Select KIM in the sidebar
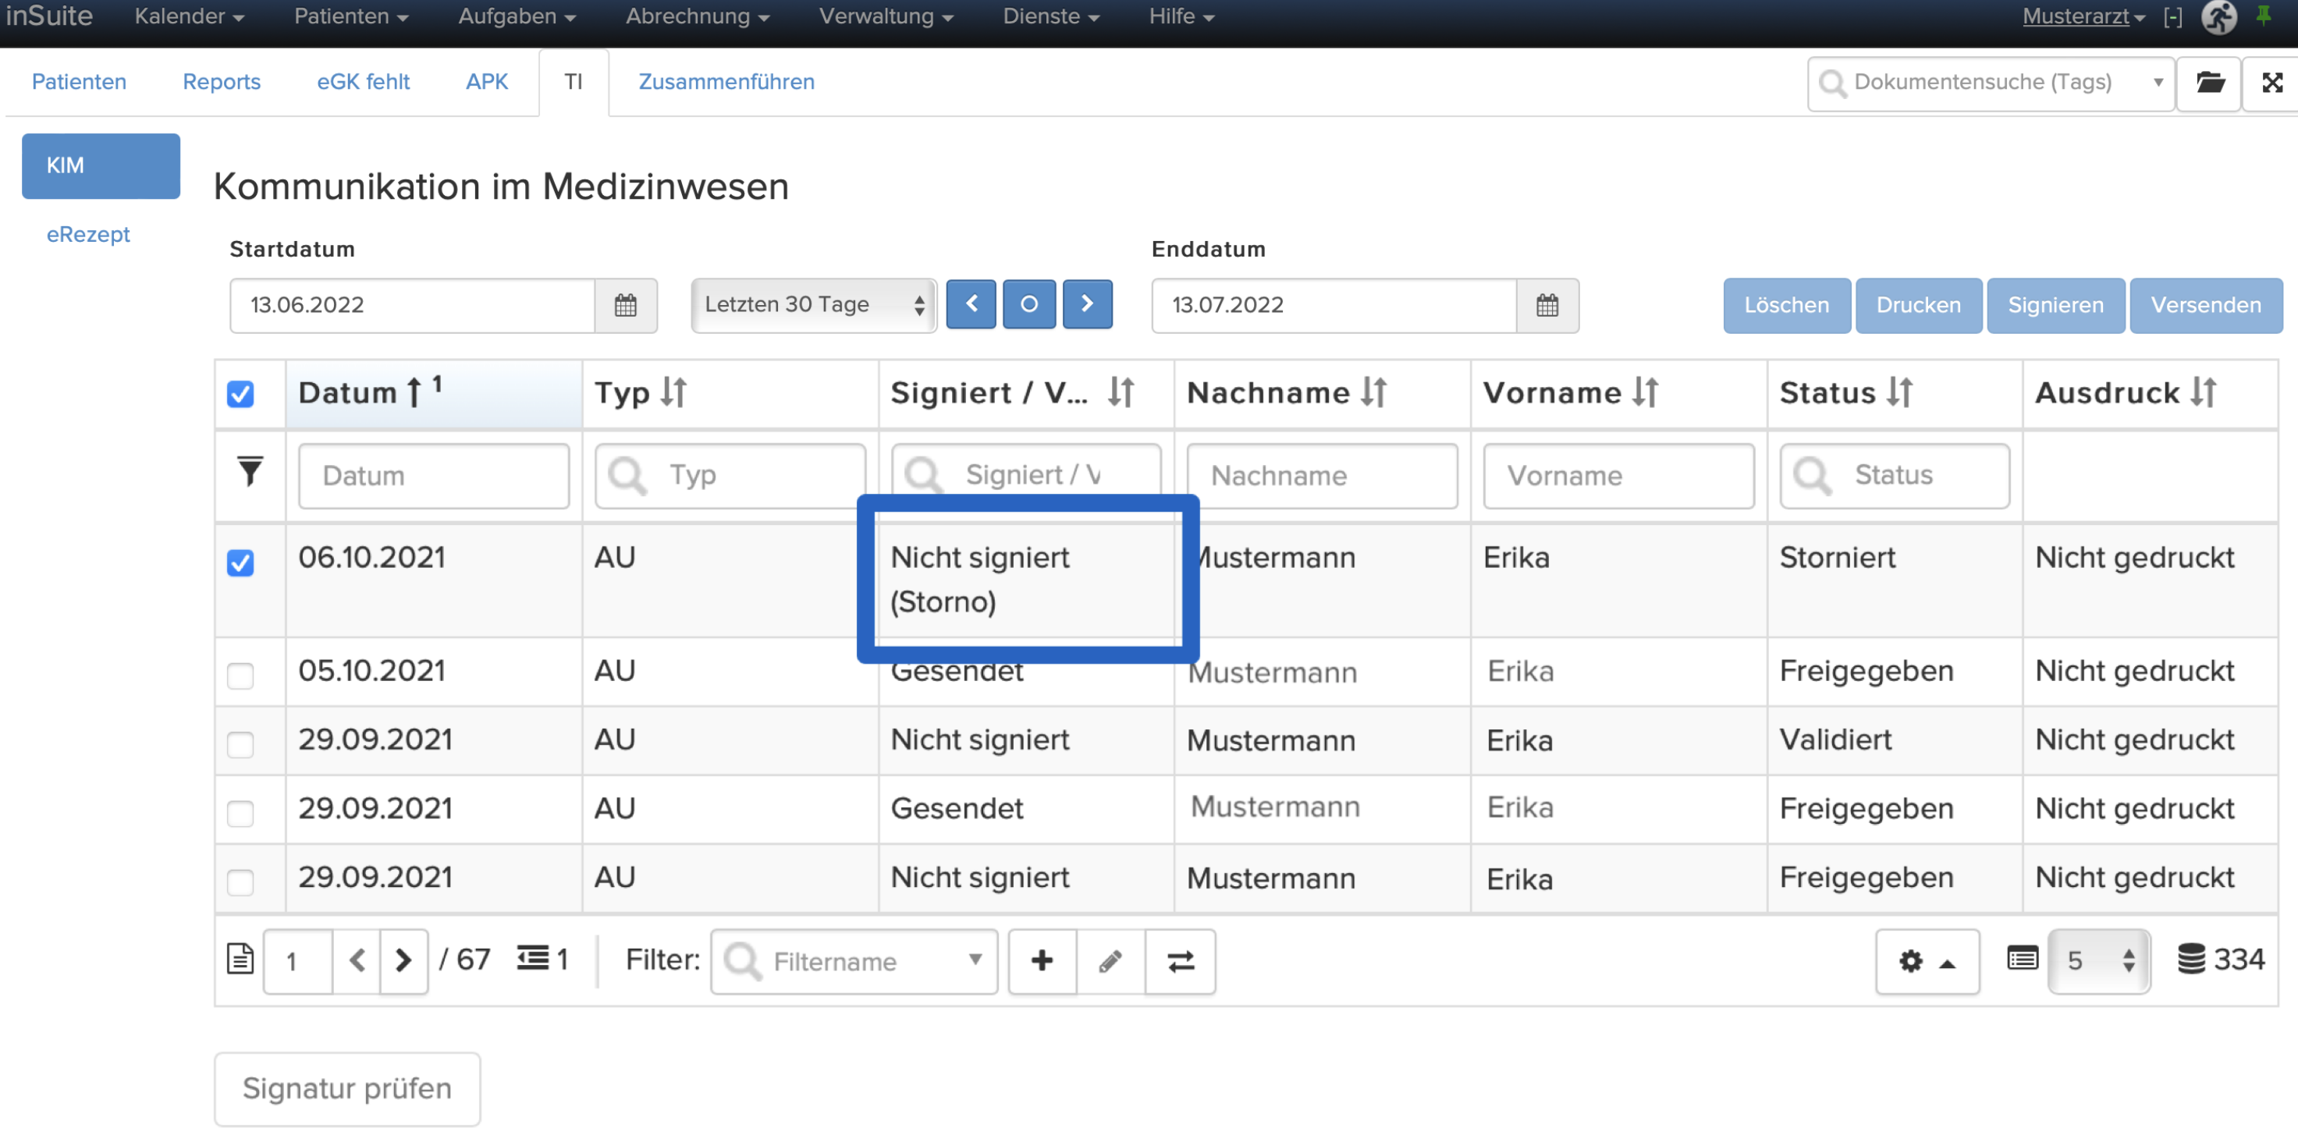Viewport: 2298px width, 1146px height. pyautogui.click(x=101, y=166)
